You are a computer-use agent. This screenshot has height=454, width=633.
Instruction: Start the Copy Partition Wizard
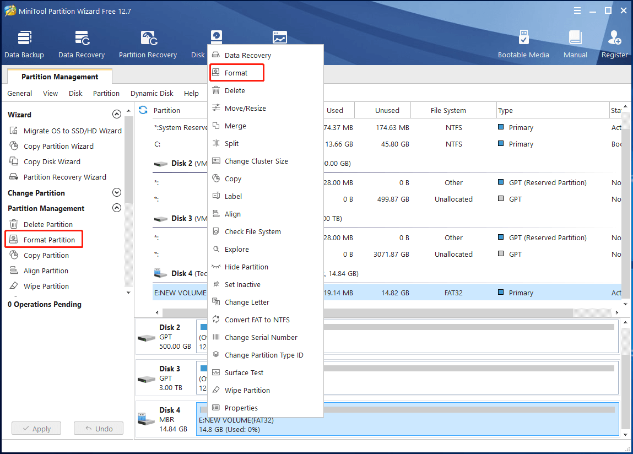[x=51, y=146]
